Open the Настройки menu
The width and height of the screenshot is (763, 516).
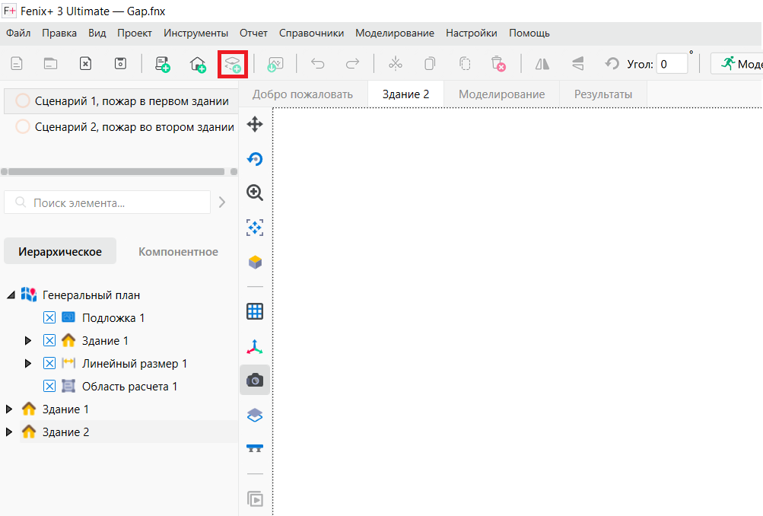[472, 33]
